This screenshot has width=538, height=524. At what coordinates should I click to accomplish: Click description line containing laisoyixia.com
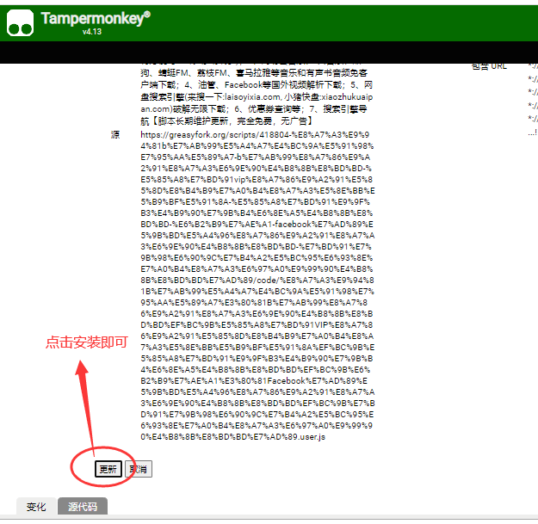coord(257,97)
